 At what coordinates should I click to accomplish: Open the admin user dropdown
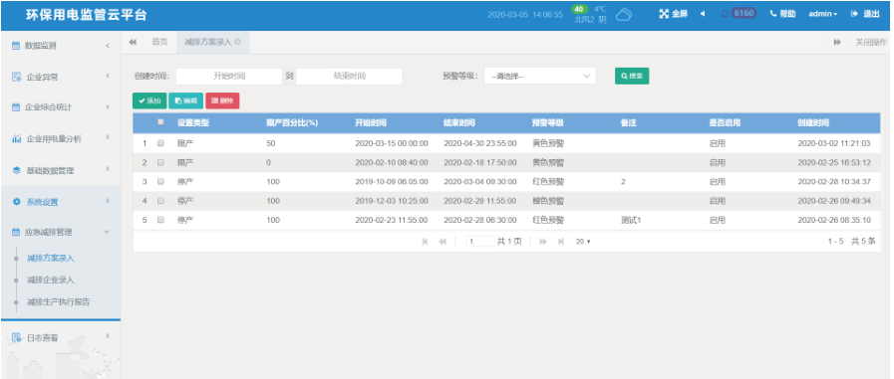coord(822,14)
